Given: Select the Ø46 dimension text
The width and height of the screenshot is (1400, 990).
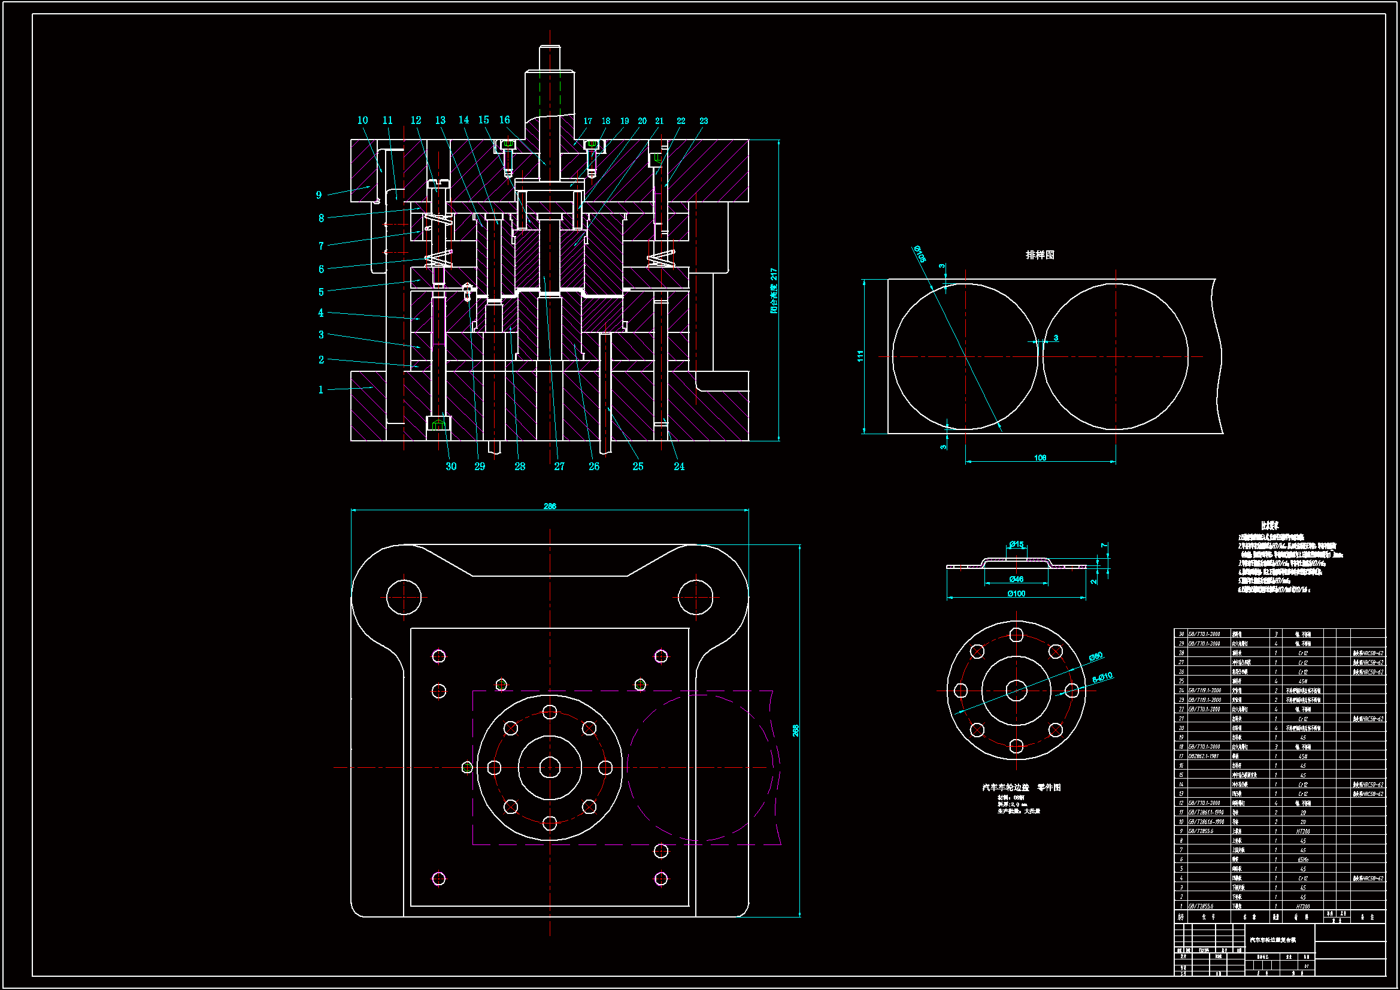Looking at the screenshot, I should point(1016,579).
